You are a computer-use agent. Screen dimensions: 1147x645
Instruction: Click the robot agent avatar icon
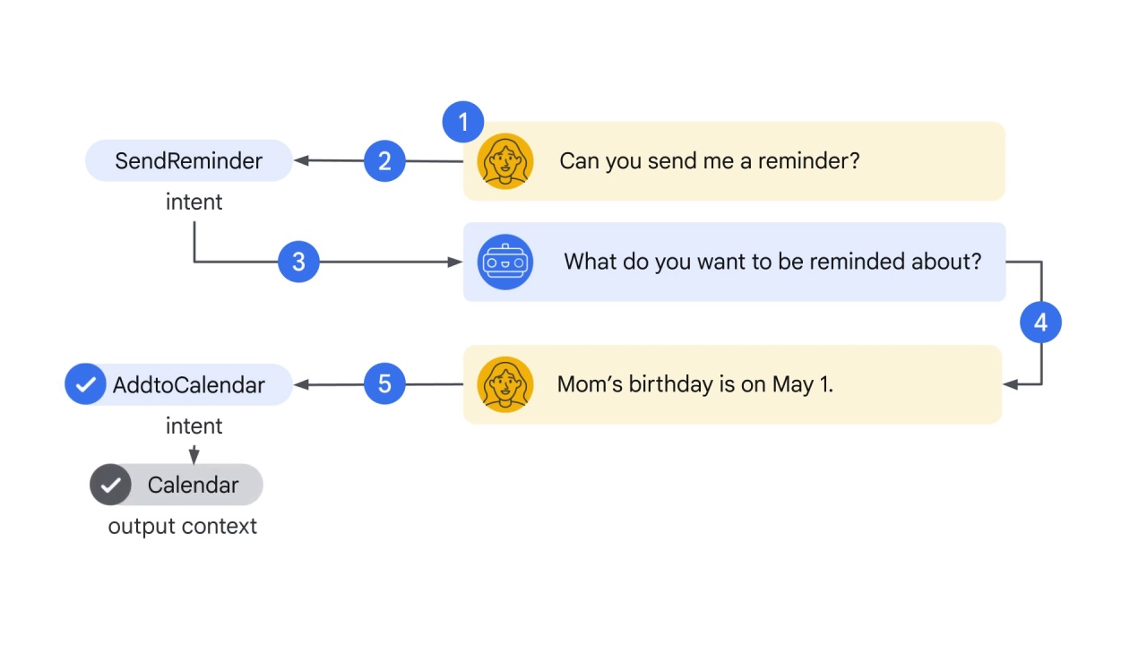pyautogui.click(x=505, y=262)
